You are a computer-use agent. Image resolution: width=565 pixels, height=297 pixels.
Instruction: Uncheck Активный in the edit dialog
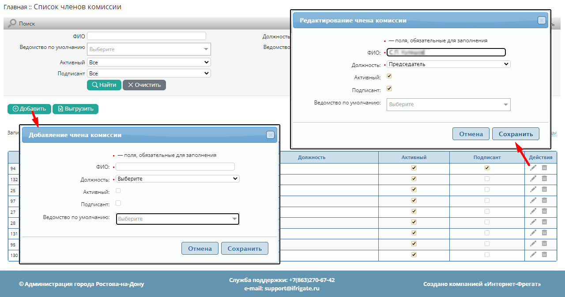[389, 76]
